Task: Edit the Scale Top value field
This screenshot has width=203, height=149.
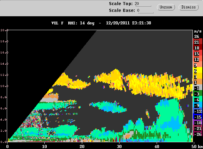Action: [x=143, y=4]
